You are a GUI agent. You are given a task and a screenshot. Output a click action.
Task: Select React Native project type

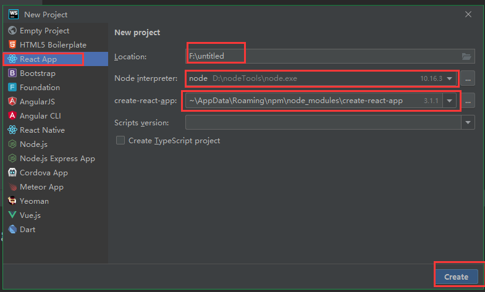click(56, 130)
